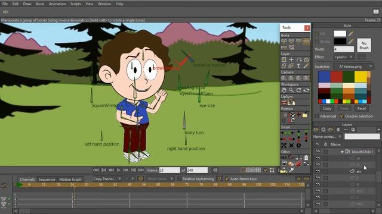Toggle the Advanced checkbox in Style panel
382x214 pixels.
pos(317,117)
